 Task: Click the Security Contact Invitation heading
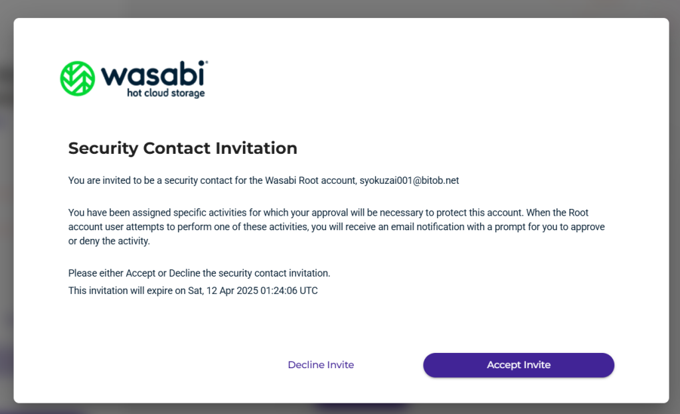pos(183,148)
